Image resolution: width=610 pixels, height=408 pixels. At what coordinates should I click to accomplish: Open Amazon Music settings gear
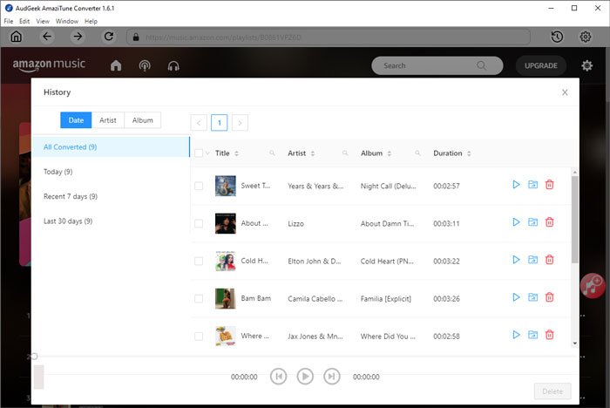pos(586,65)
